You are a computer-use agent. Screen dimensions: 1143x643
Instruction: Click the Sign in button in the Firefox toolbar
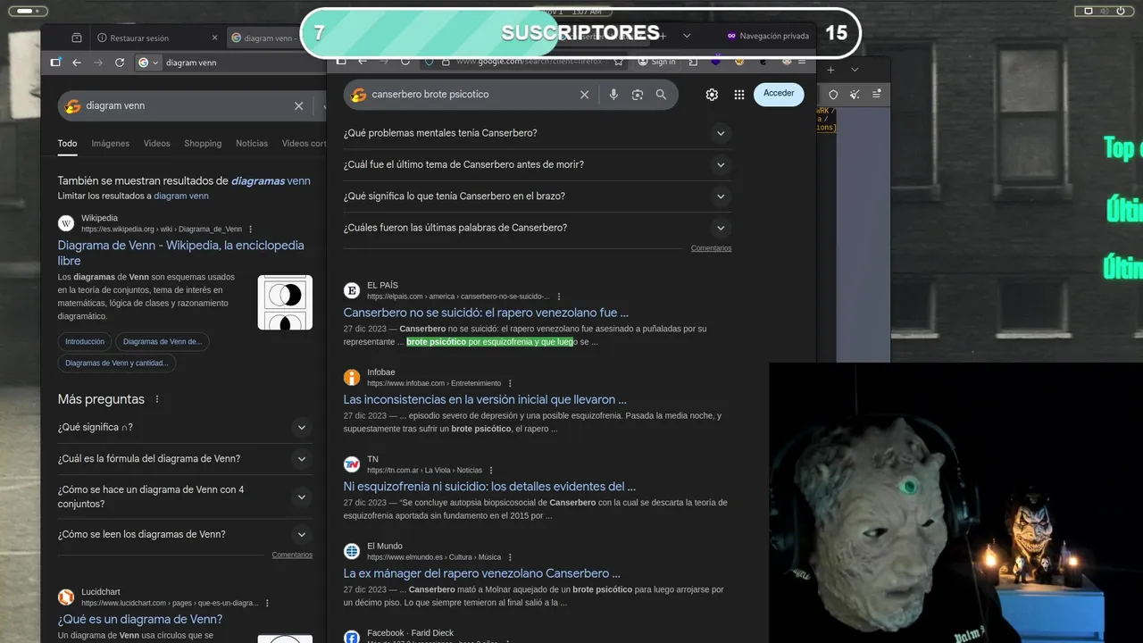tap(657, 62)
